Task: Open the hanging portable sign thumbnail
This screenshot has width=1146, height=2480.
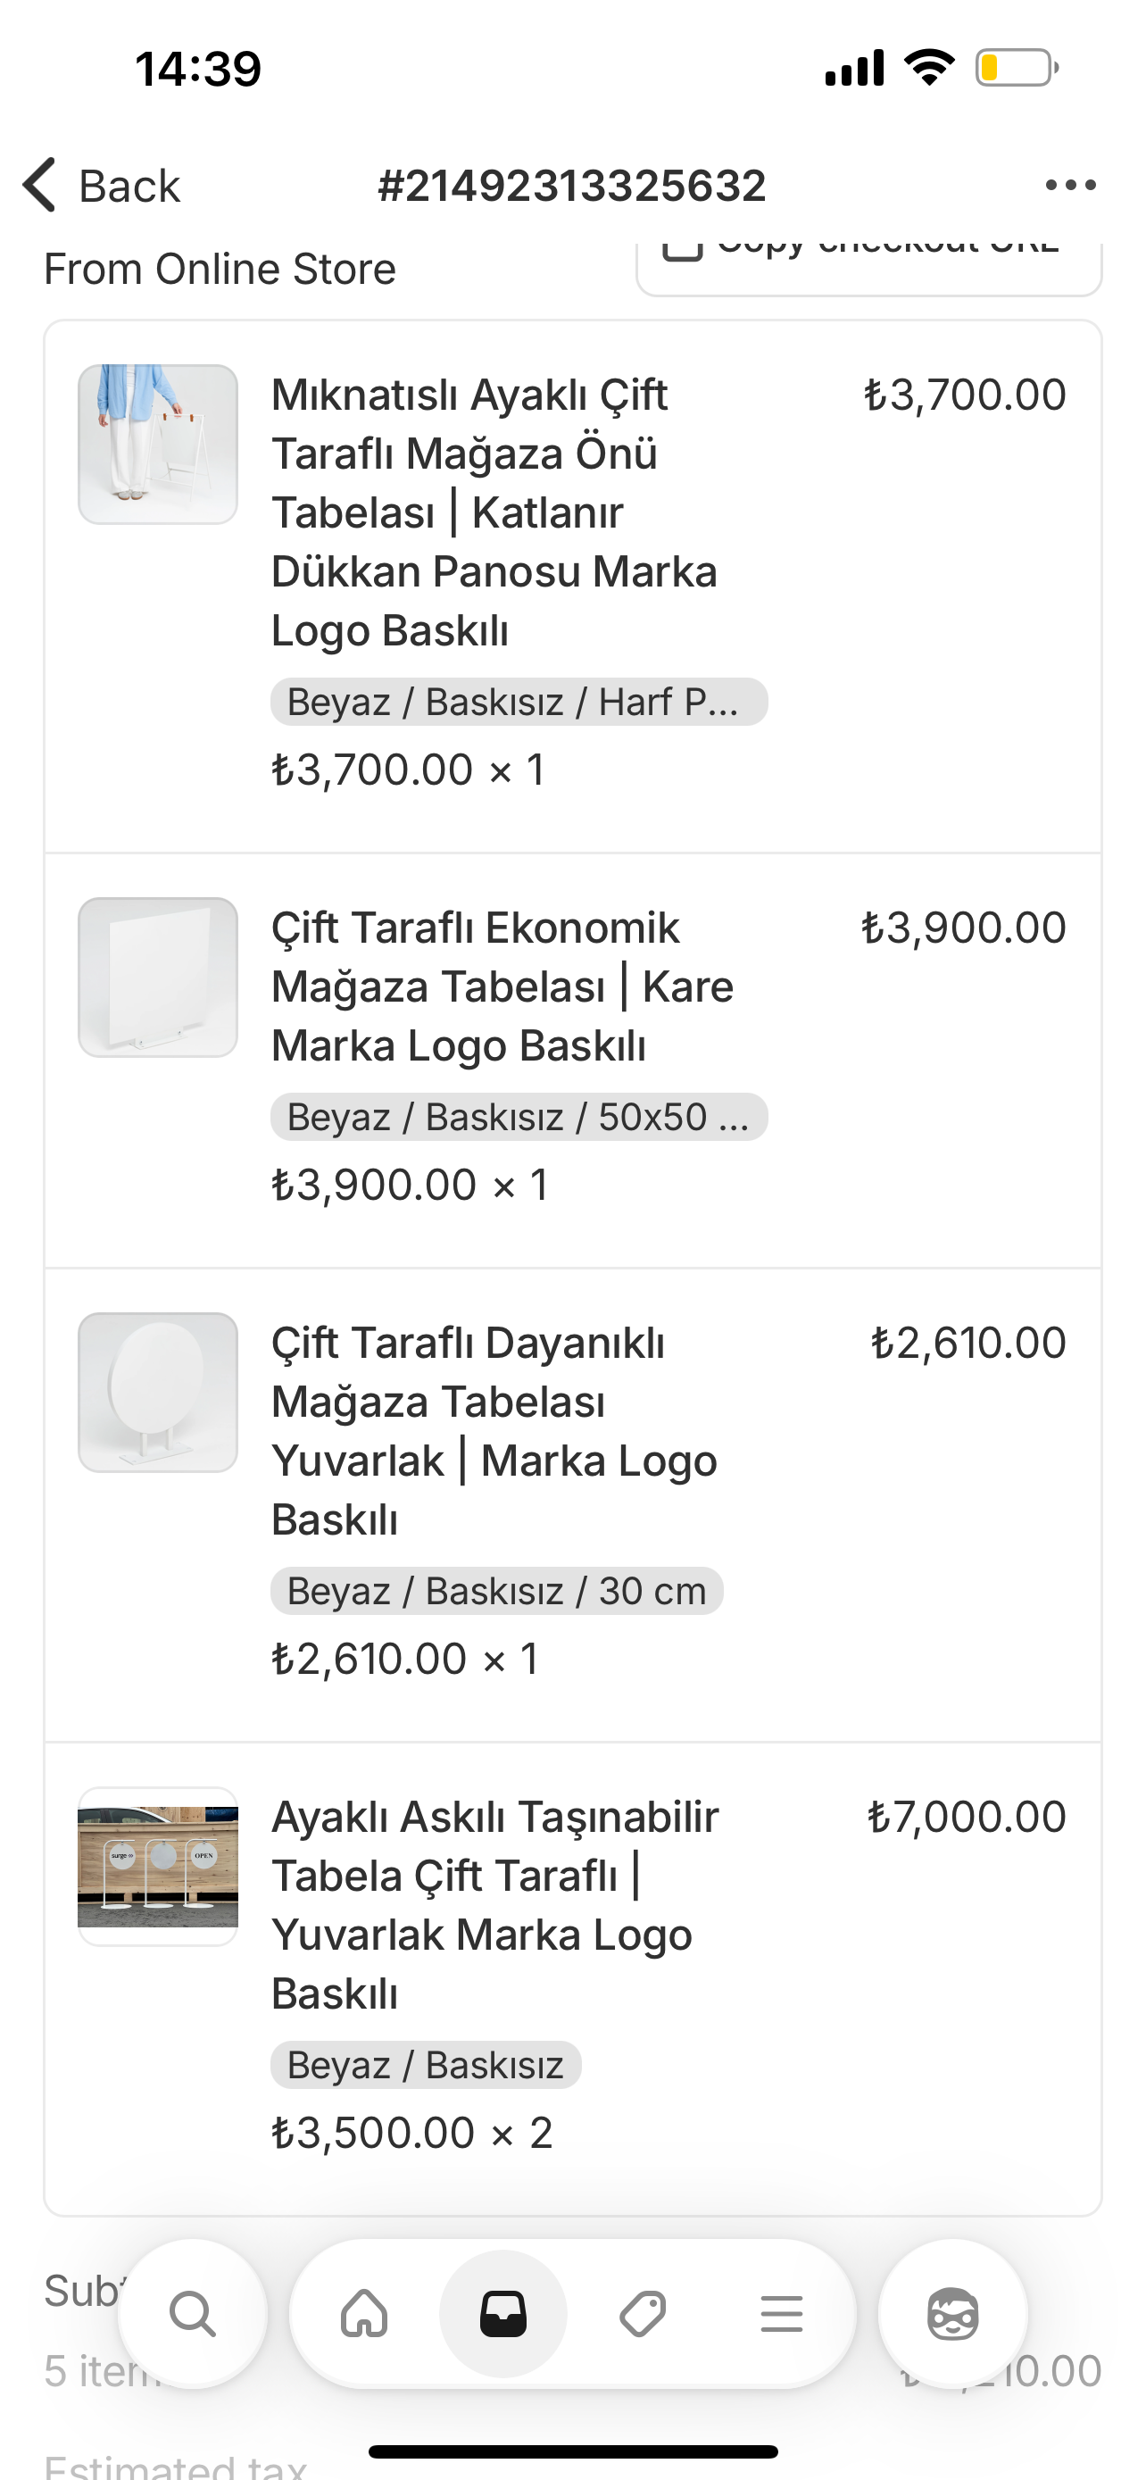Action: pyautogui.click(x=158, y=1866)
